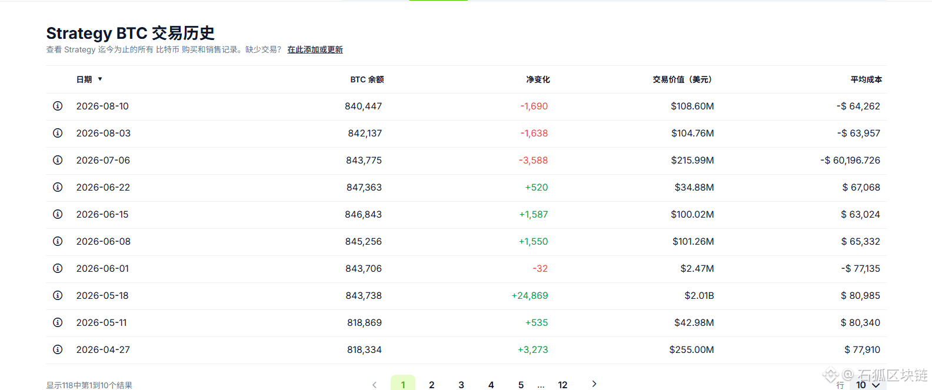
Task: Select date cell 2026-07-06
Action: (x=103, y=160)
